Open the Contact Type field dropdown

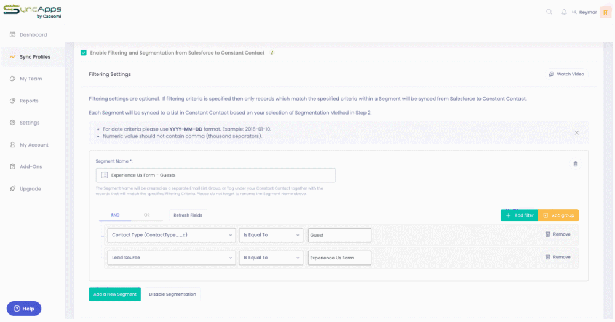coord(172,235)
